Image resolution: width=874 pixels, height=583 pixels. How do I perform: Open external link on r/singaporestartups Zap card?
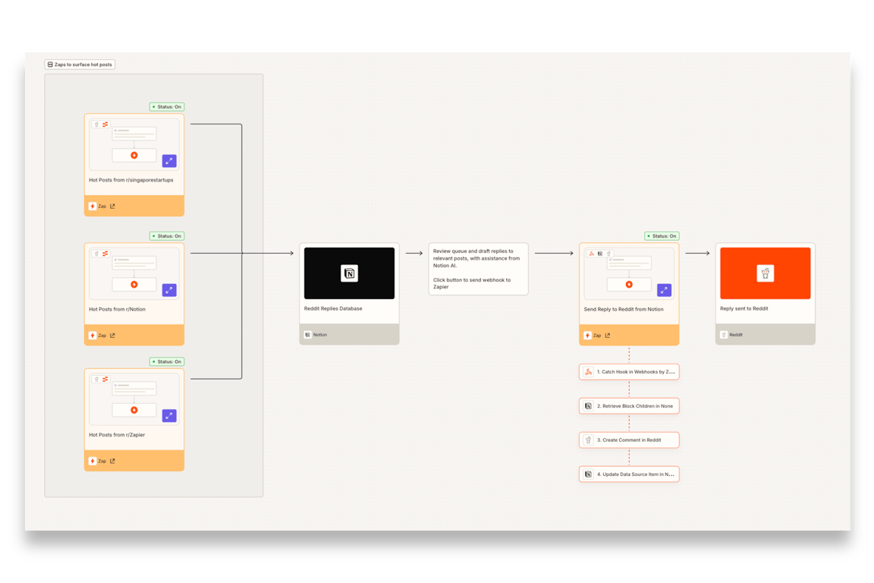click(112, 206)
